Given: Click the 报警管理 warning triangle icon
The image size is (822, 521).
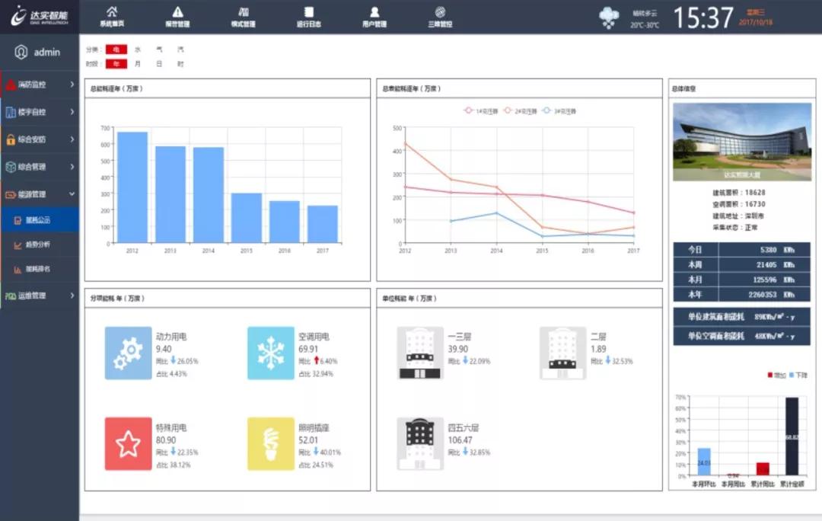Looking at the screenshot, I should pos(177,12).
